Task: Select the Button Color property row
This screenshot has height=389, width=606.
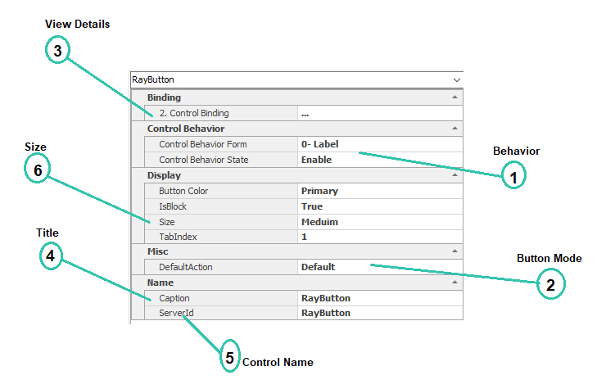Action: click(183, 191)
